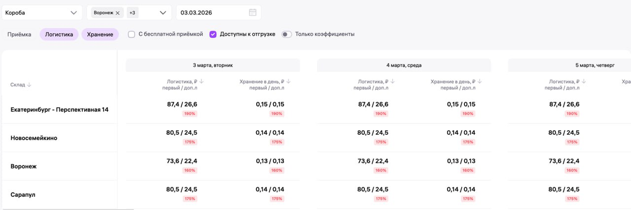Screen dimensions: 631x210
Task: Remove the Воронеж warehouse chip
Action: (118, 13)
